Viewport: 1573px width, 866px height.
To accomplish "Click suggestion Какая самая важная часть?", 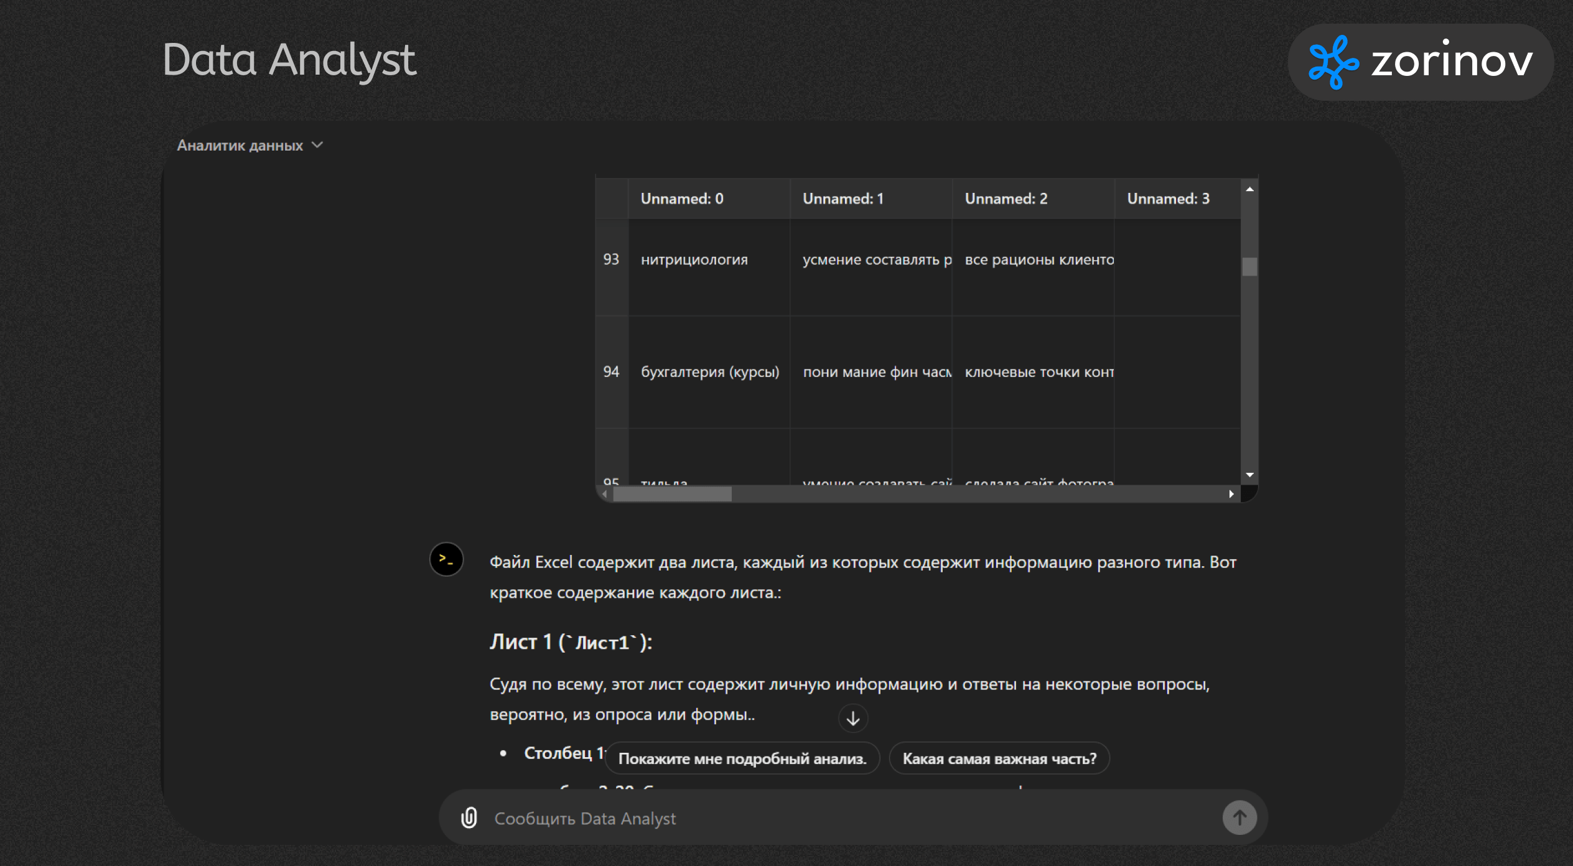I will pyautogui.click(x=999, y=758).
